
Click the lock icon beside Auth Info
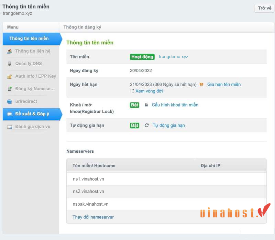tap(10, 76)
